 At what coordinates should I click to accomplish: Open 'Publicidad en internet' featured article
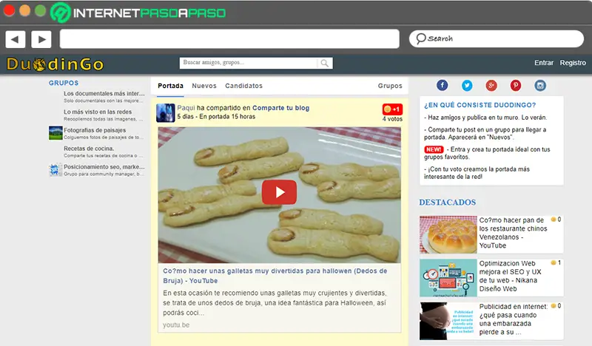click(x=513, y=319)
